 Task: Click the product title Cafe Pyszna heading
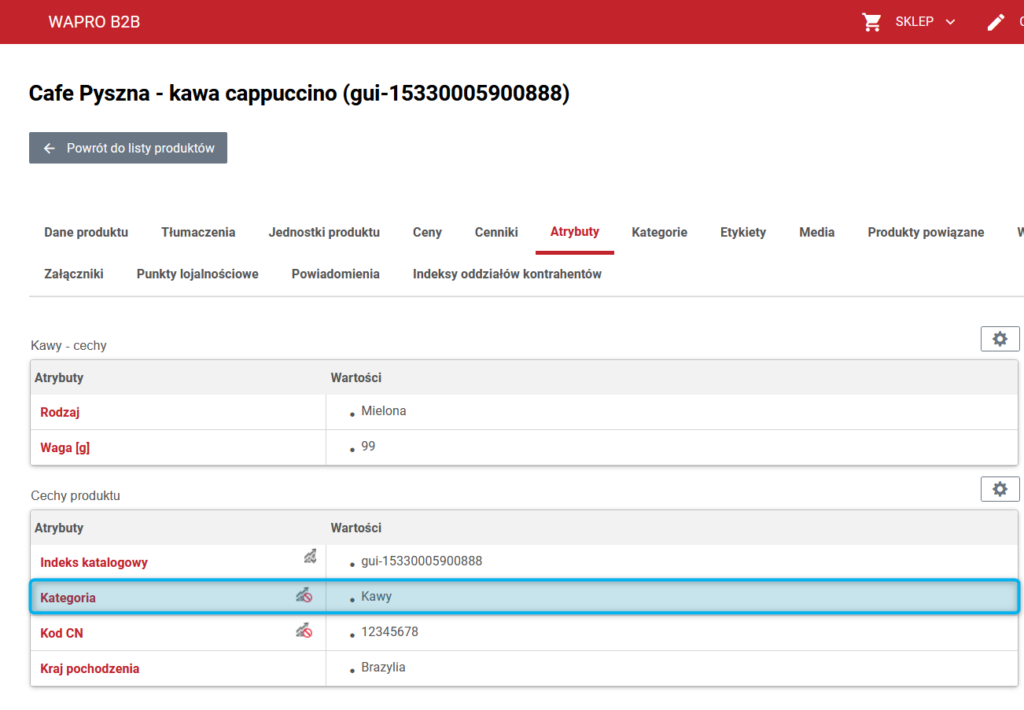click(x=299, y=94)
